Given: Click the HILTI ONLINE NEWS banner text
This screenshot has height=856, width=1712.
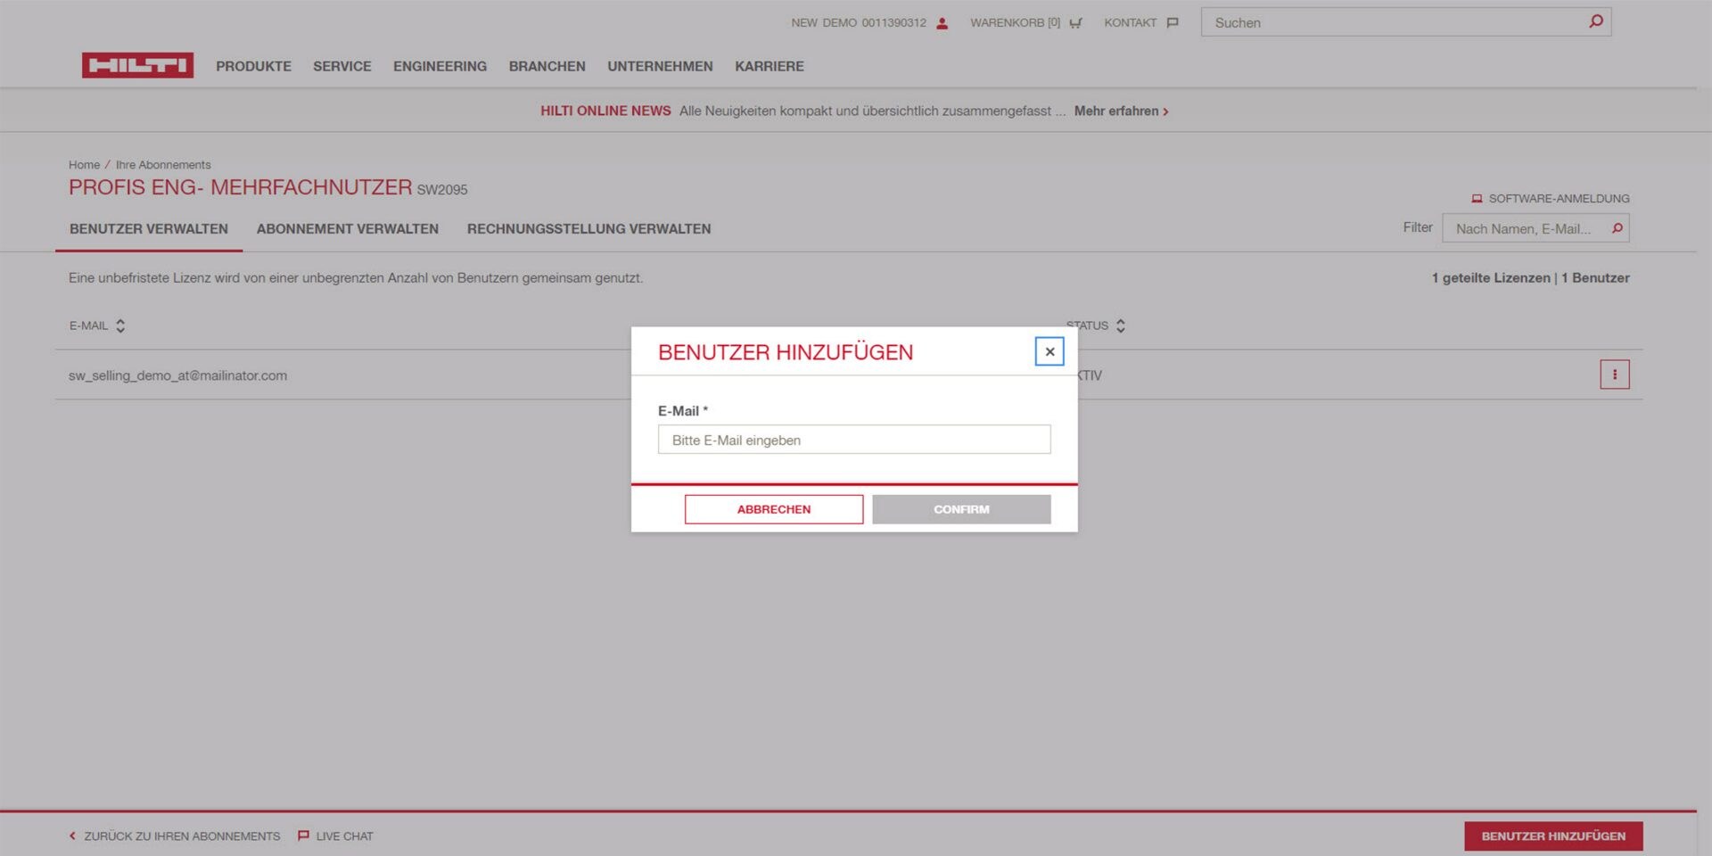Looking at the screenshot, I should 605,111.
